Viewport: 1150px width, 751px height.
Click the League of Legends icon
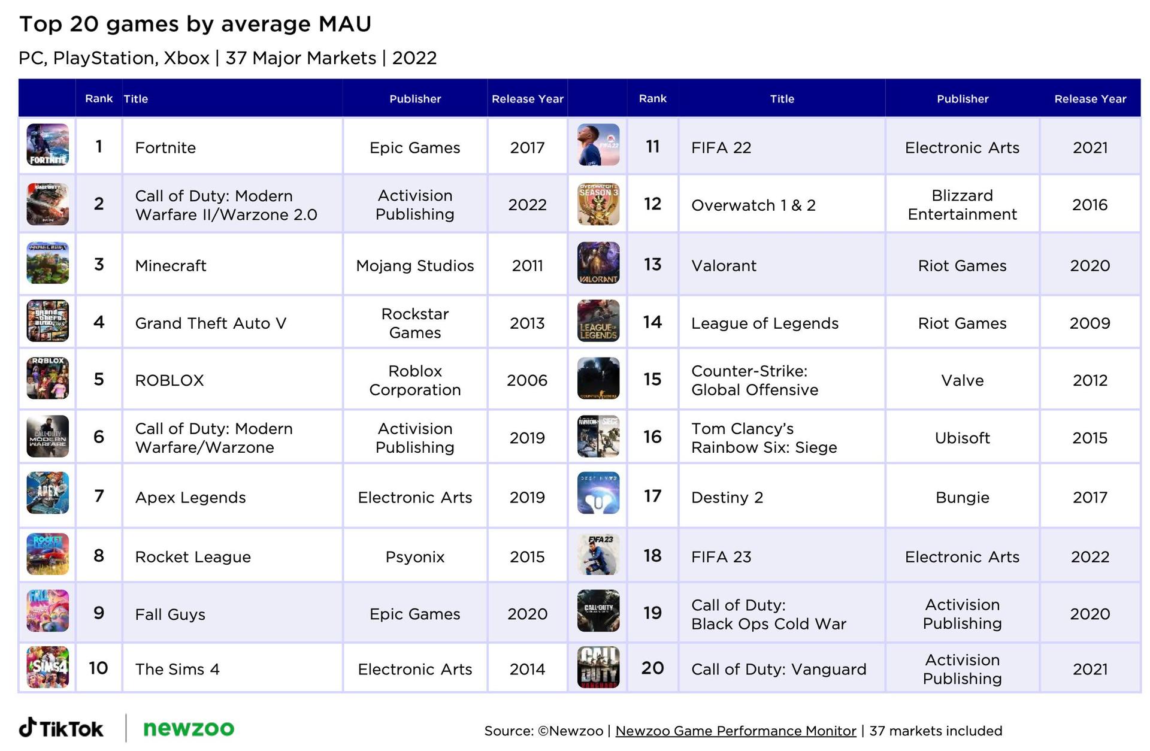[598, 321]
